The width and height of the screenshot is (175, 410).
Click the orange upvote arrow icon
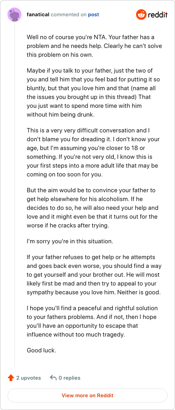(10, 378)
